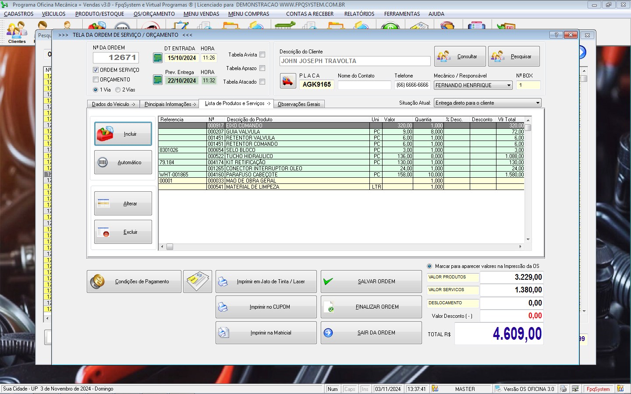Open Condições de Pagamento
631x394 pixels.
pyautogui.click(x=134, y=281)
